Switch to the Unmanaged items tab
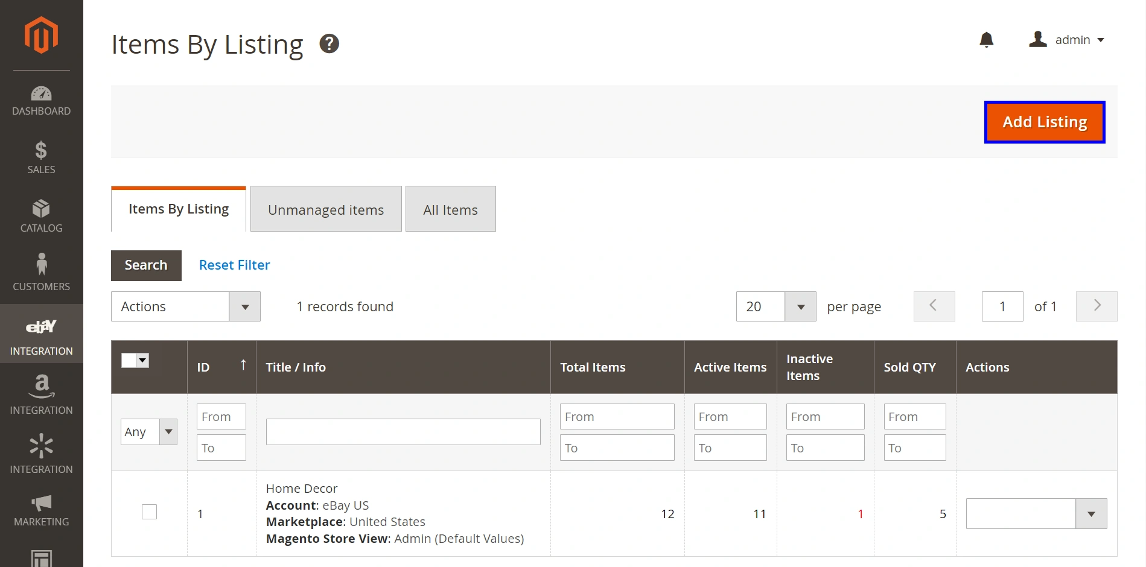 click(325, 209)
